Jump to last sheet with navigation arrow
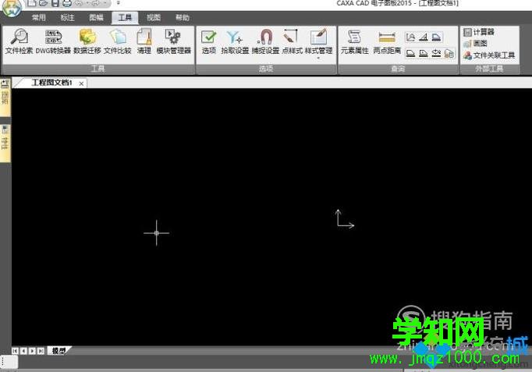The image size is (532, 372). (41, 351)
